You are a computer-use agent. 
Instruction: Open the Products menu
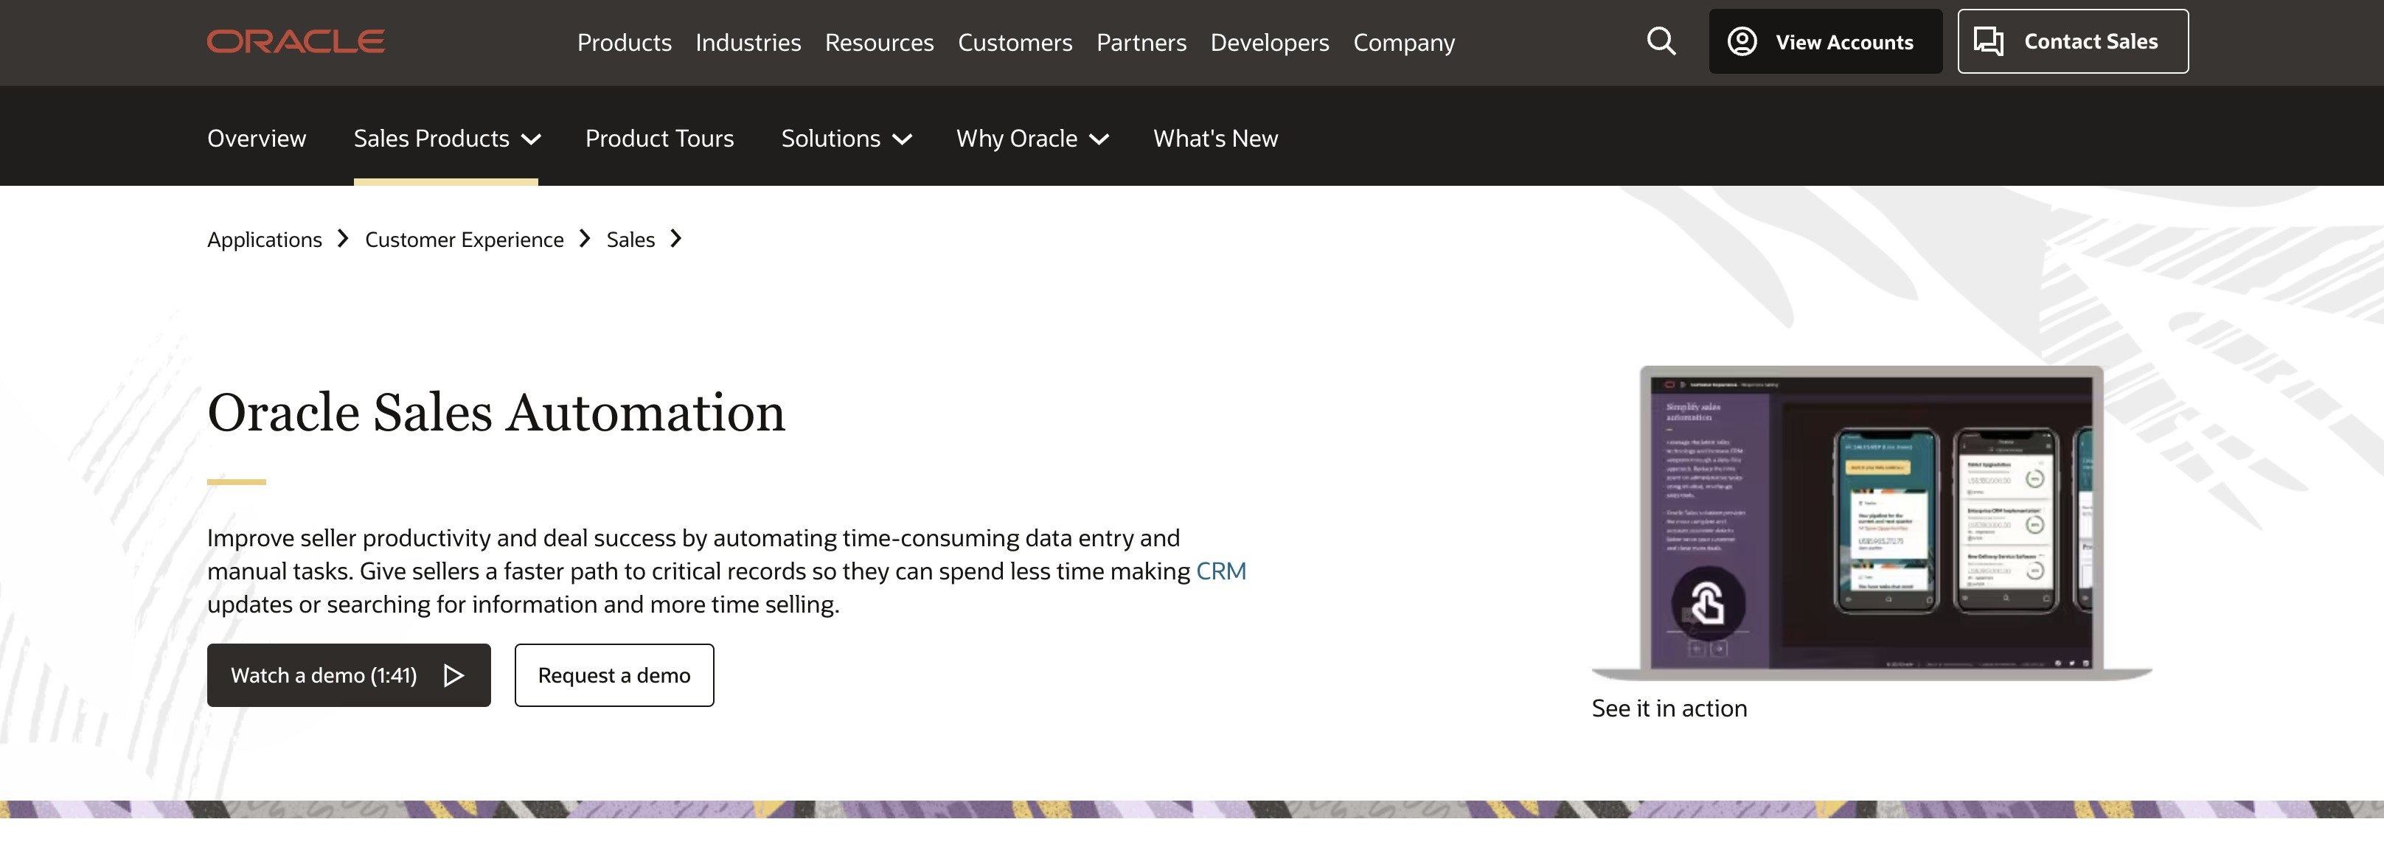624,43
